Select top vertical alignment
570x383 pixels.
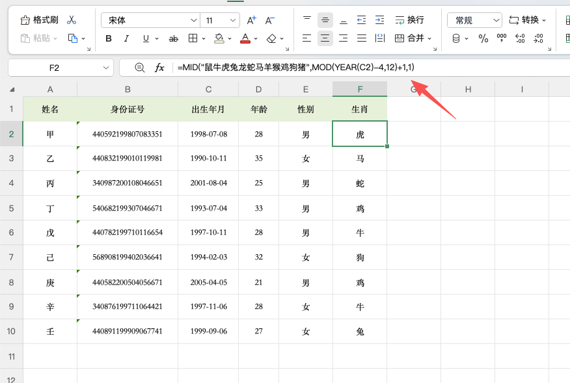click(307, 20)
